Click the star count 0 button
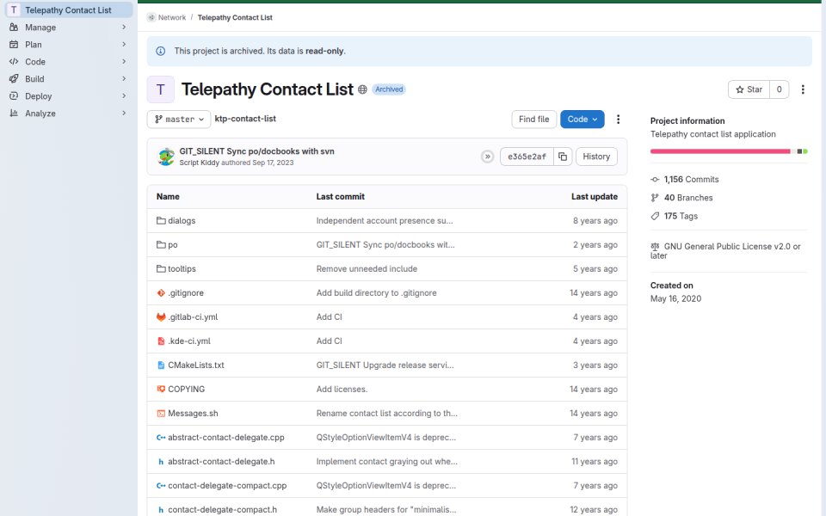This screenshot has width=826, height=516. coord(780,89)
